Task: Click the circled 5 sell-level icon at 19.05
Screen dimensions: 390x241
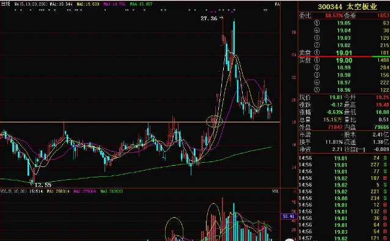Action: pos(317,23)
